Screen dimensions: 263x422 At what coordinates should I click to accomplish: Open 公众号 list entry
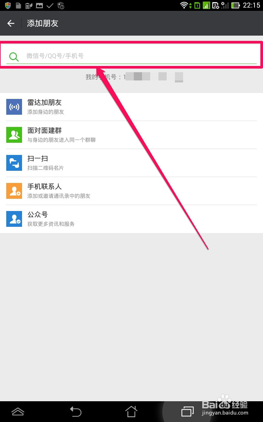131,219
